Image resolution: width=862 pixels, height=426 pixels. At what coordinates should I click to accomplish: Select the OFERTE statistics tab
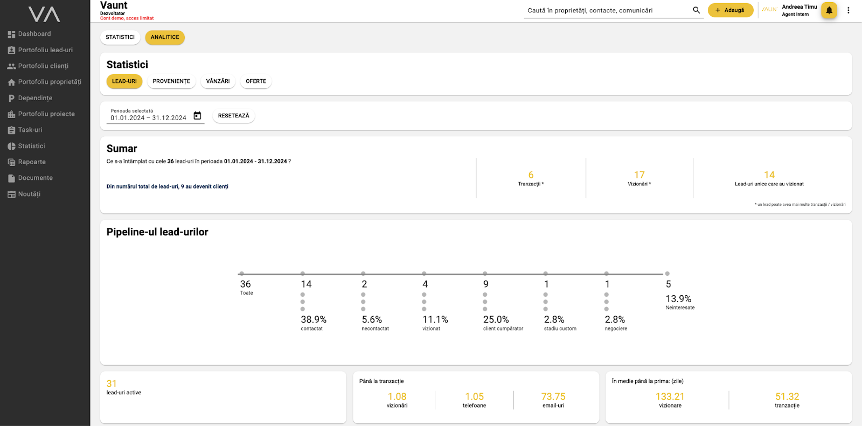pos(256,81)
